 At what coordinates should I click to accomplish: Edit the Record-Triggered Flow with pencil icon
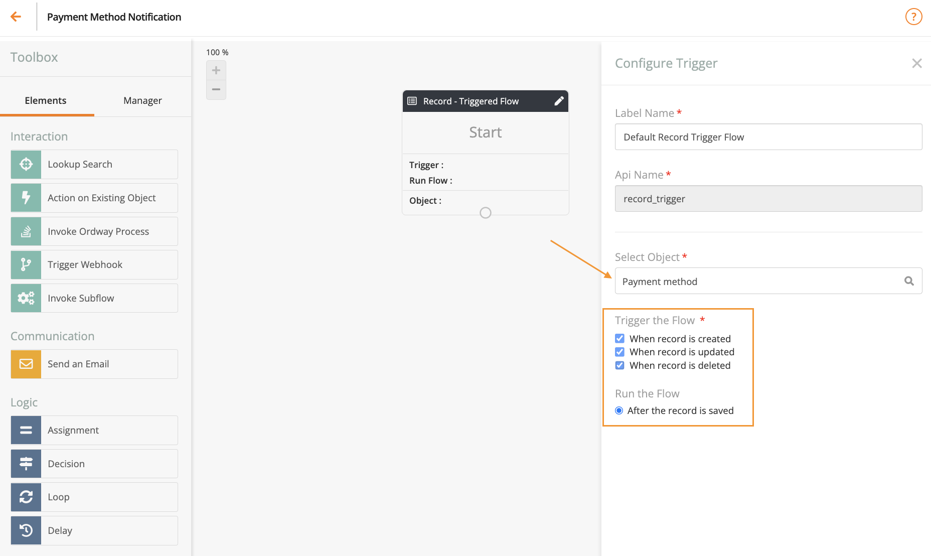[559, 101]
